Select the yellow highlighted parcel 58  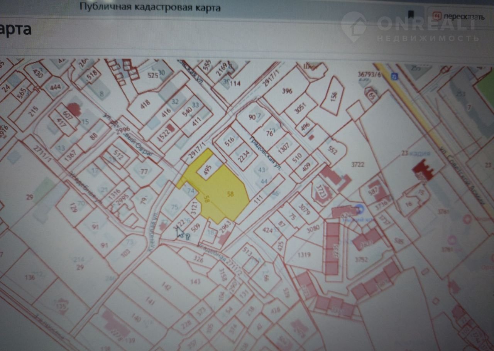(x=230, y=194)
